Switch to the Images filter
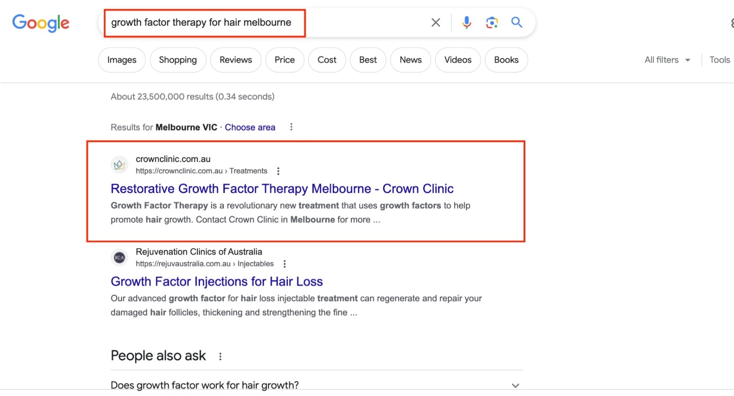734x396 pixels. [122, 60]
